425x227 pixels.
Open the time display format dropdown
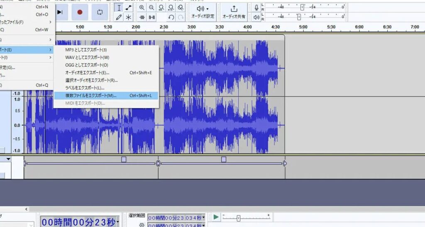118,222
